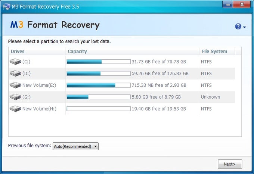Viewport: 254px width, 174px height.
Task: Select the (G:) drive label
Action: point(27,97)
